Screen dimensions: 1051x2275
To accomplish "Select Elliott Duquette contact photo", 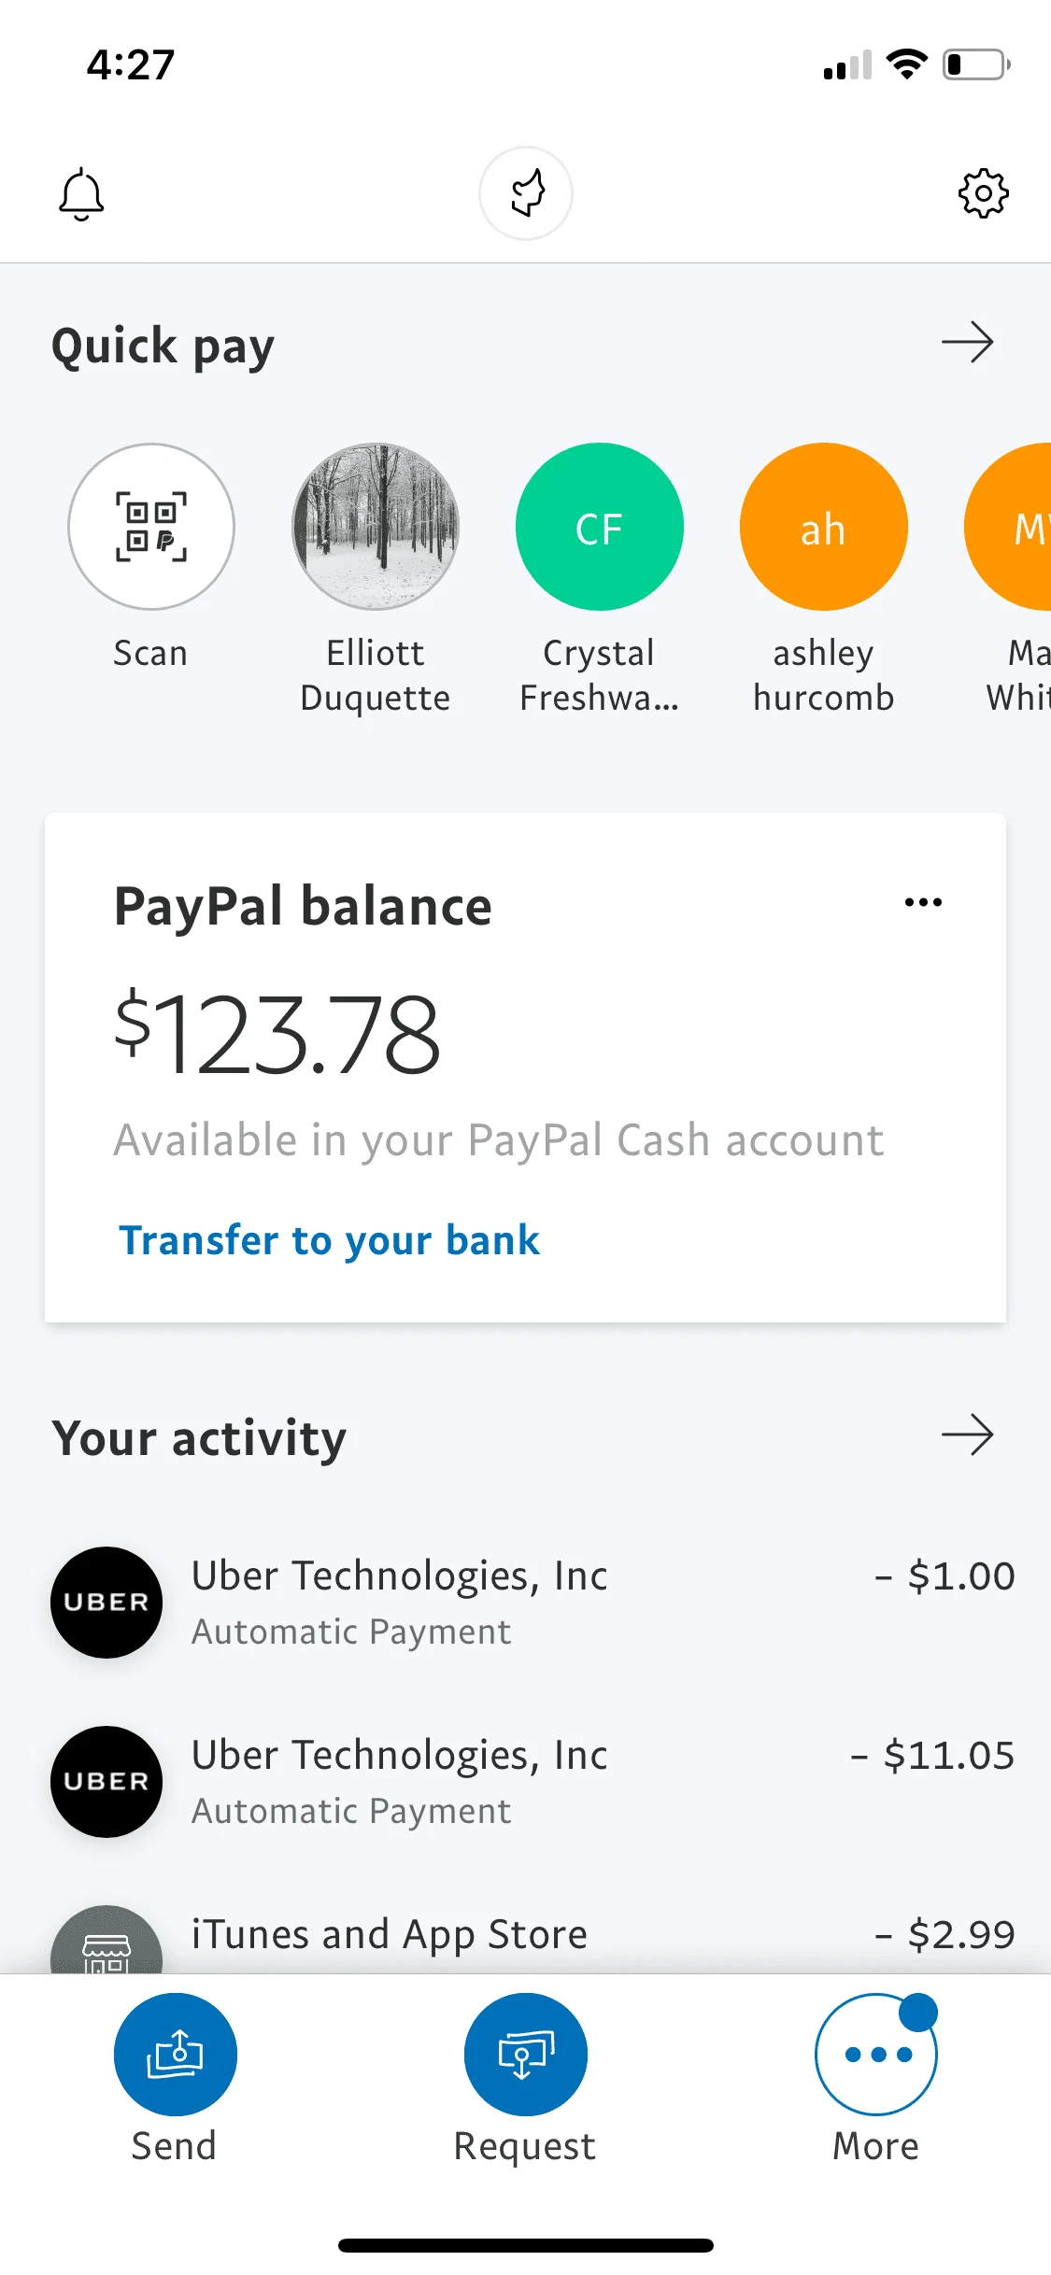I will click(x=376, y=527).
